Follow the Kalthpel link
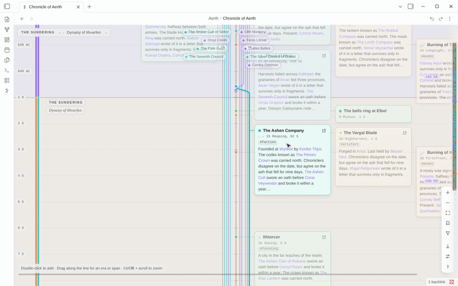458x286 pixels. (306, 74)
